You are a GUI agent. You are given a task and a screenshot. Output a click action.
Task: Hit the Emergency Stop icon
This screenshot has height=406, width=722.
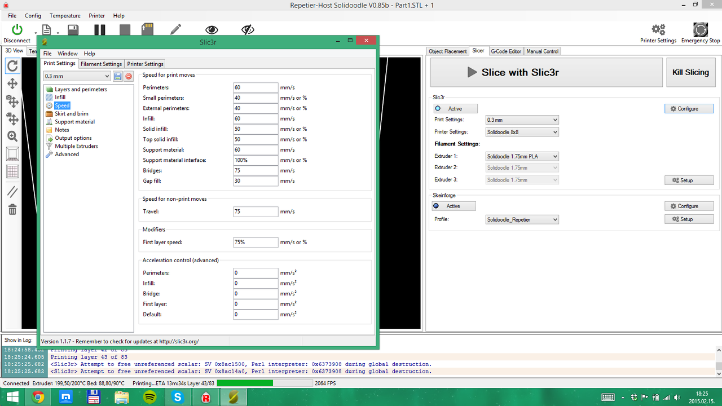tap(701, 29)
